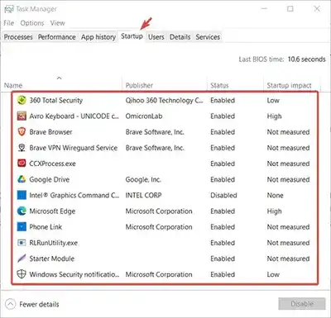
Task: Click the Intel Graphics Command Center icon
Action: 22,195
